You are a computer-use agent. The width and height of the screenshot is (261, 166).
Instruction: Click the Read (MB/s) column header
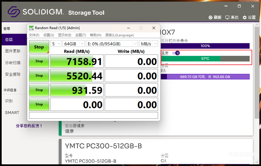[x=77, y=52]
